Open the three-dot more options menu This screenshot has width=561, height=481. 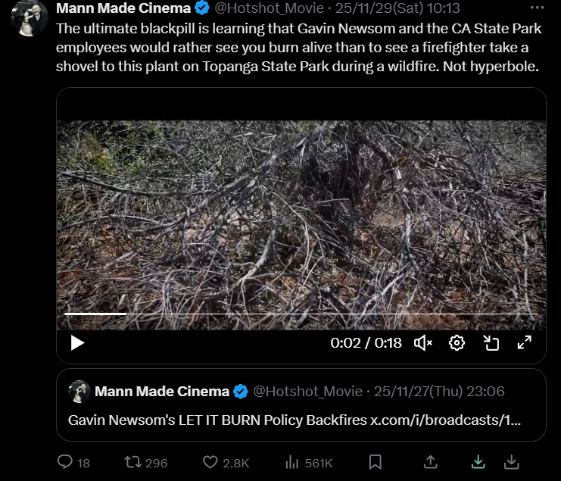(x=537, y=8)
